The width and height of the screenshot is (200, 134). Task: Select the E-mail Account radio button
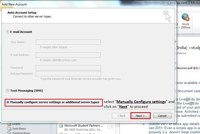pyautogui.click(x=8, y=32)
